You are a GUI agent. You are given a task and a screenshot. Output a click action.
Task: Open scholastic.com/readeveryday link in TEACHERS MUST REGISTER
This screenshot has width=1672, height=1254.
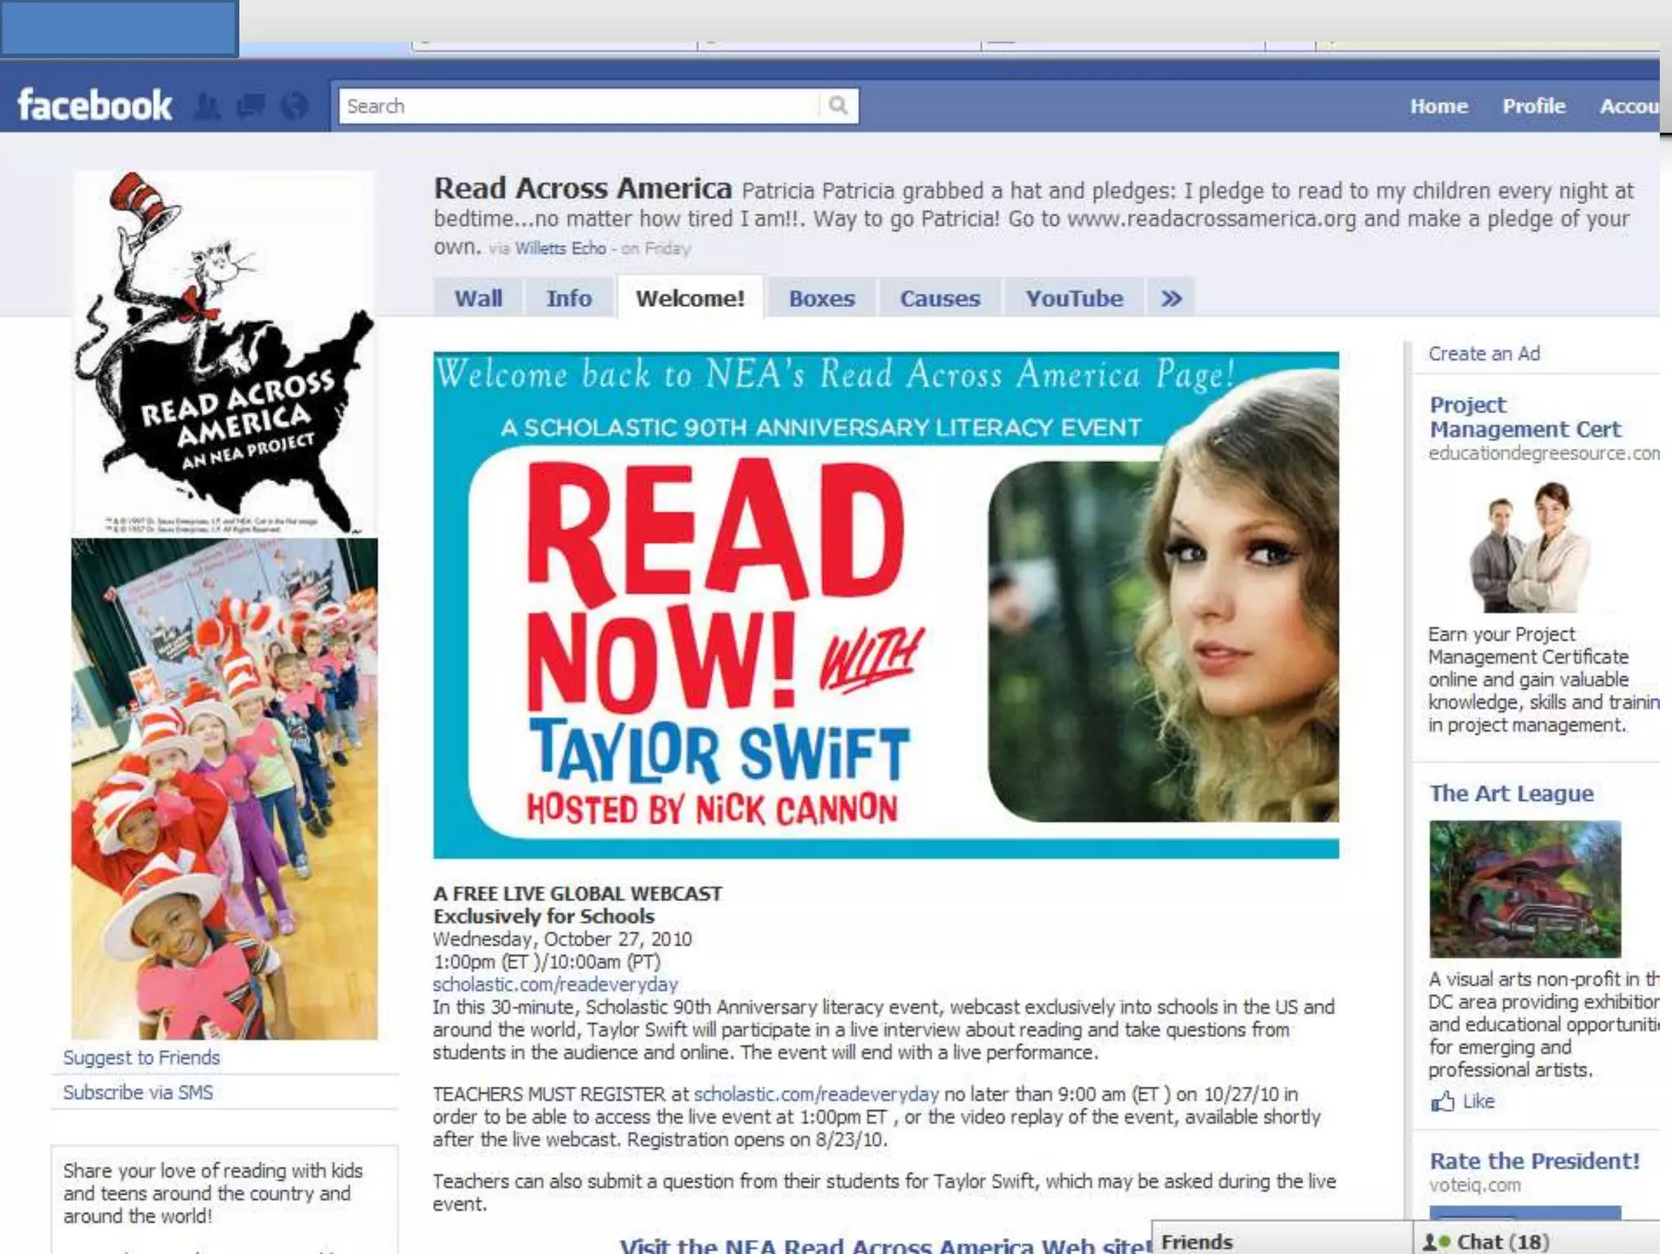click(816, 1094)
